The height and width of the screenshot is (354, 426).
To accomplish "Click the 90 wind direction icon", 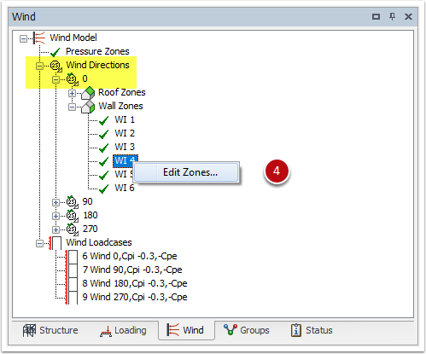I will point(72,202).
